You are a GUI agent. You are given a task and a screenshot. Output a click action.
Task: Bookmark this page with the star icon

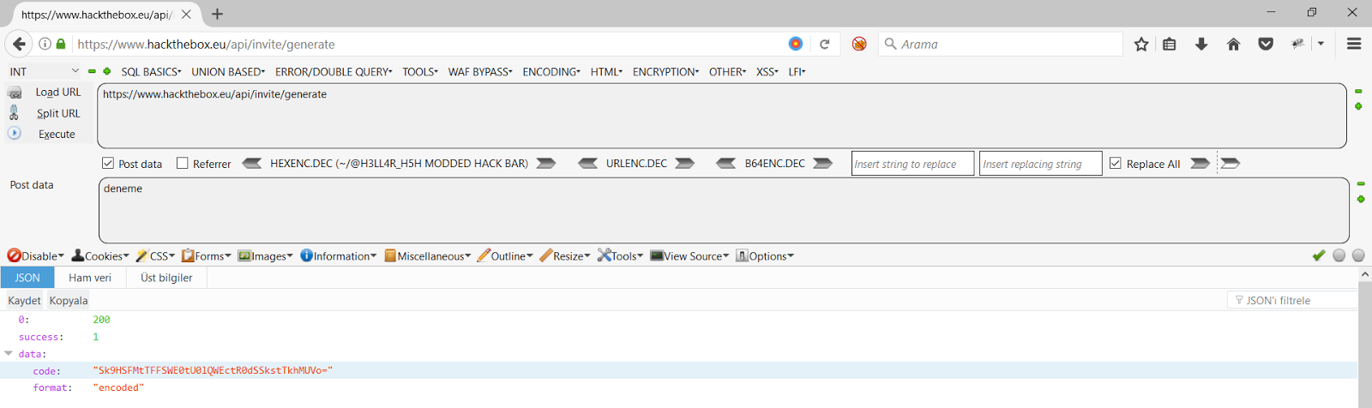click(x=1141, y=44)
